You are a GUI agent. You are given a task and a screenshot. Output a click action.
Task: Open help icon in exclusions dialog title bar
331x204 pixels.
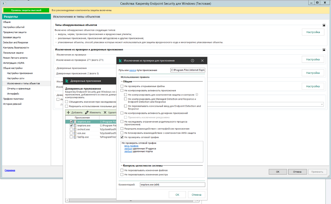[193, 61]
